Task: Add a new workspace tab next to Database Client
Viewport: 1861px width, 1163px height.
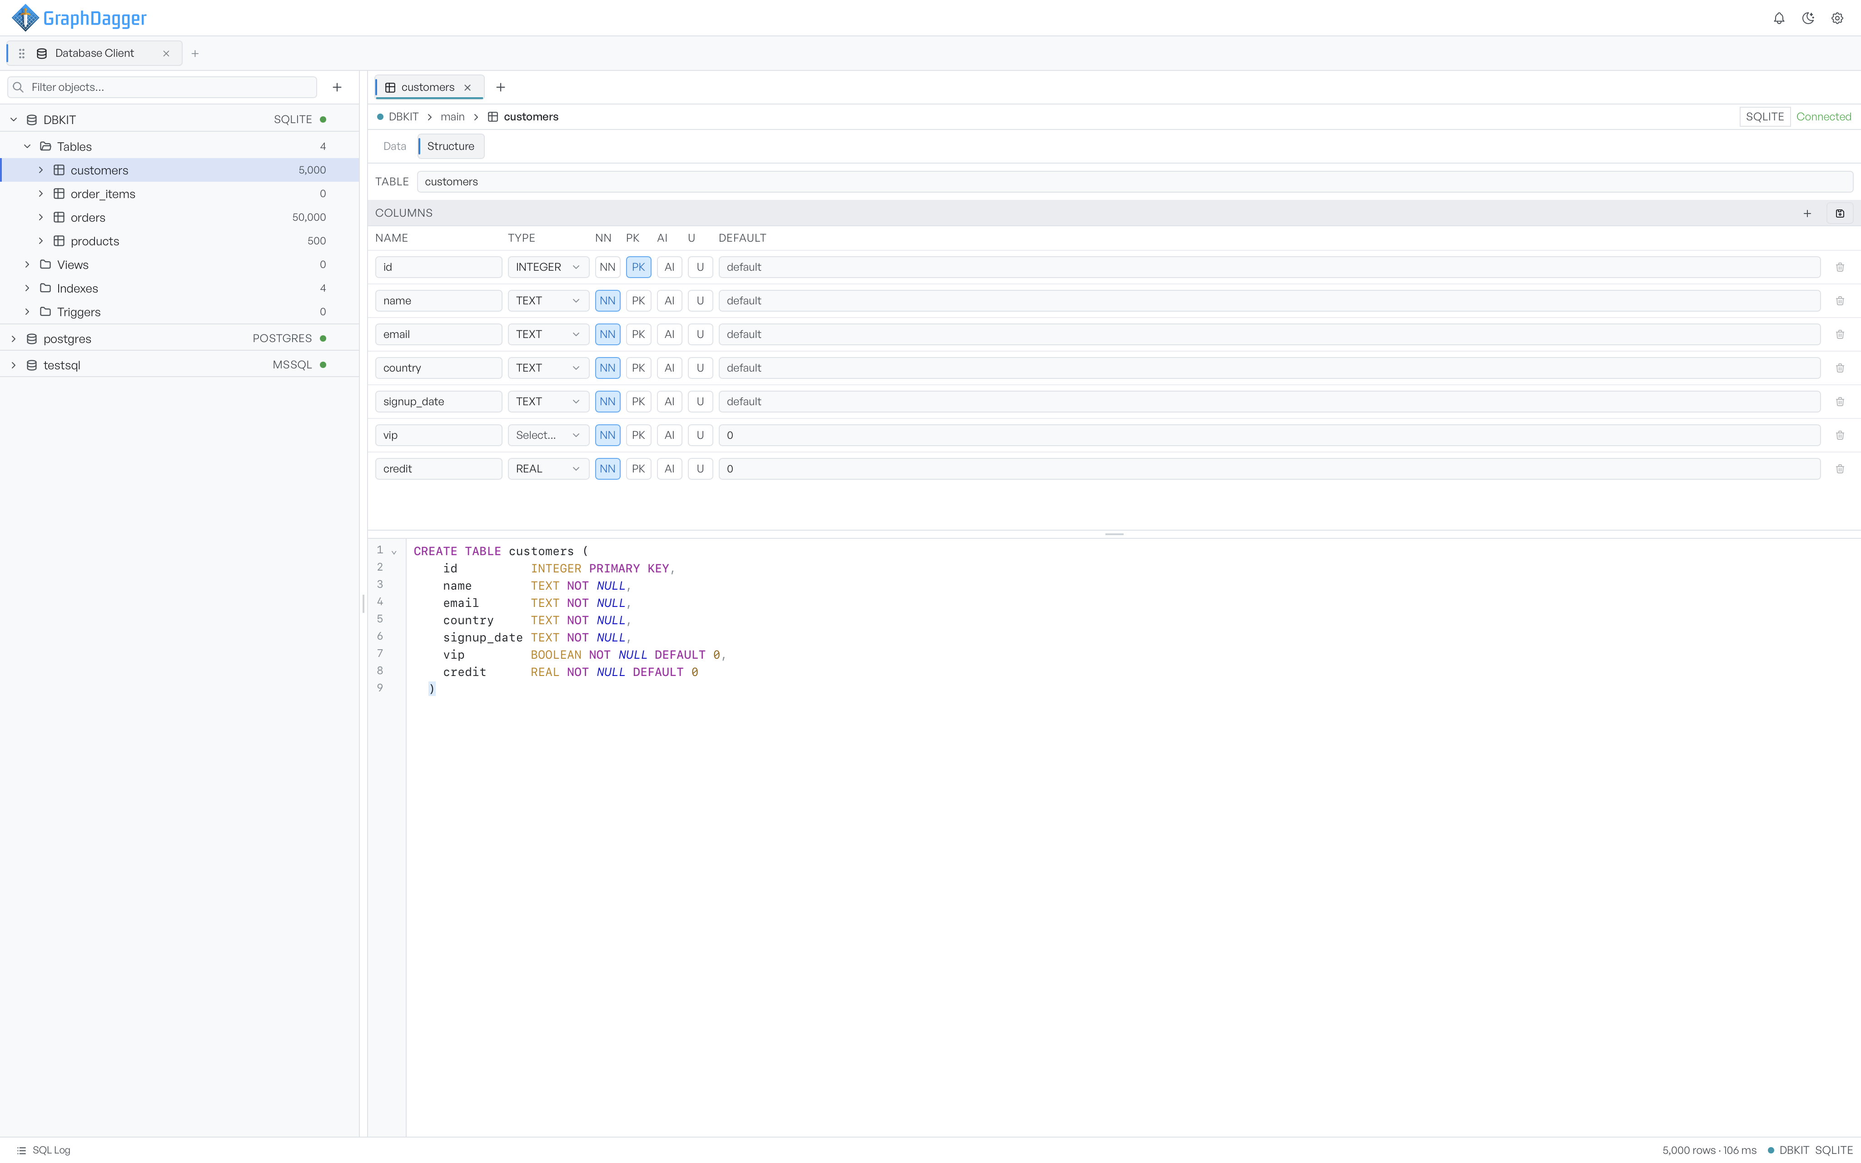Action: click(195, 53)
